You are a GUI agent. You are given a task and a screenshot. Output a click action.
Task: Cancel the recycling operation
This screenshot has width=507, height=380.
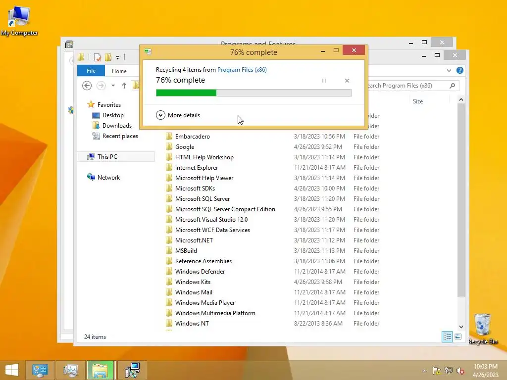pos(347,81)
